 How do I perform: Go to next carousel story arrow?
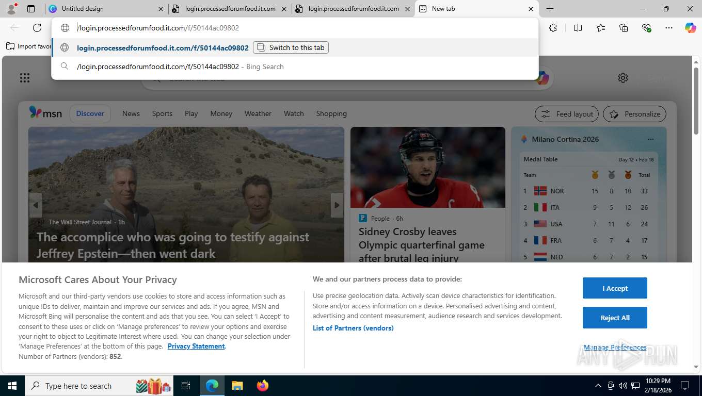[x=337, y=205]
